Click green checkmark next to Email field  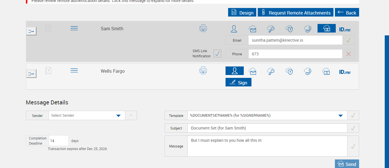(348, 40)
